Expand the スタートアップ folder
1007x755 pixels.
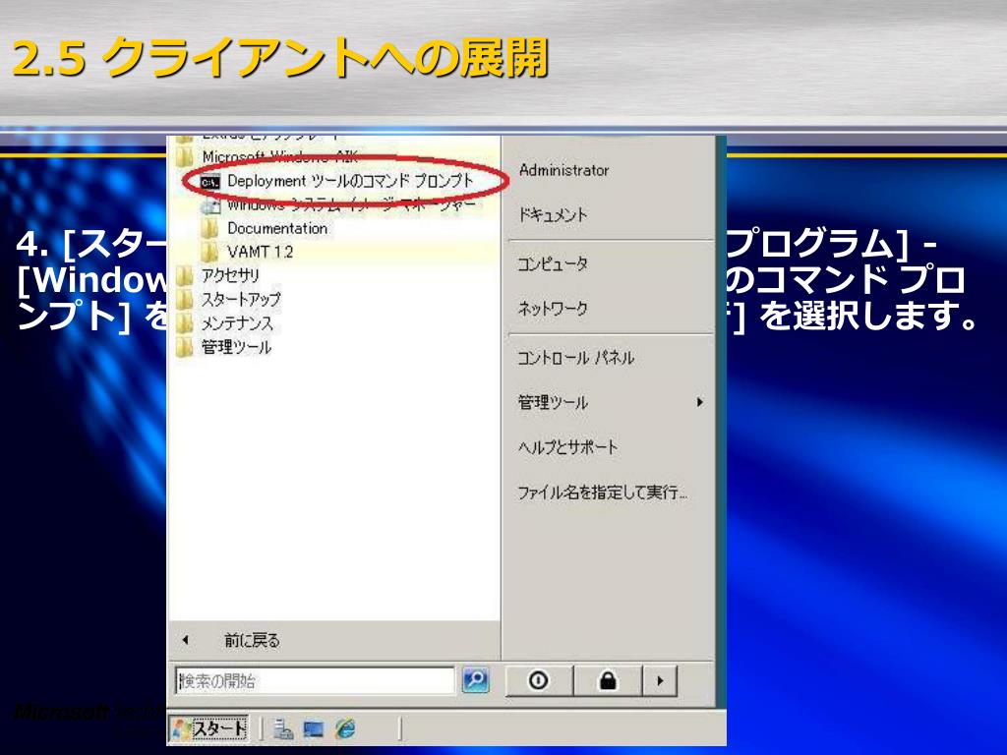(228, 299)
